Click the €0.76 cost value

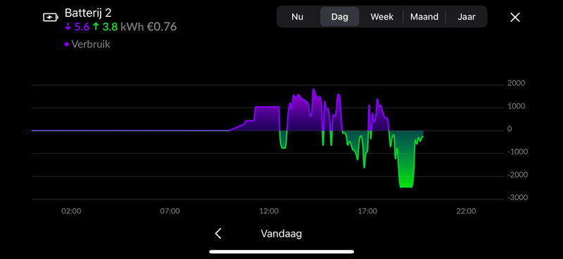[162, 27]
